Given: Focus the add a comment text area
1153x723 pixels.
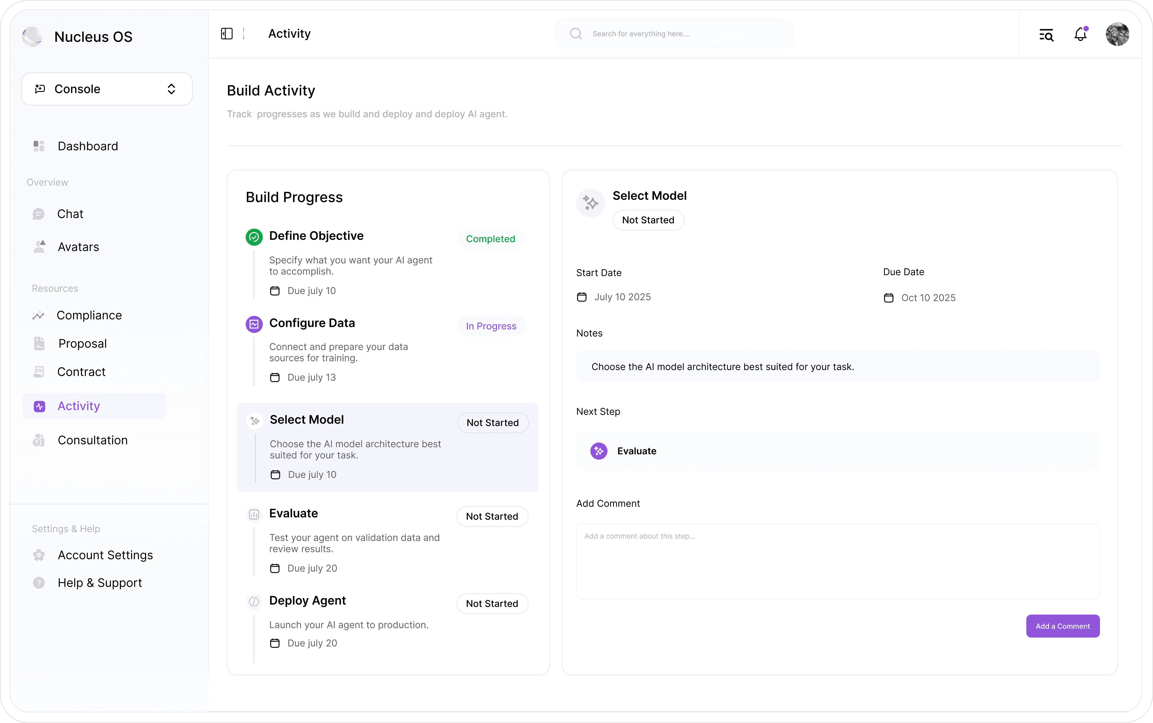Looking at the screenshot, I should (x=838, y=561).
